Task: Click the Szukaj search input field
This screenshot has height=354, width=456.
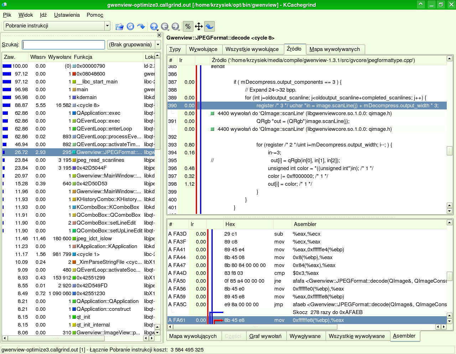Action: [63, 45]
